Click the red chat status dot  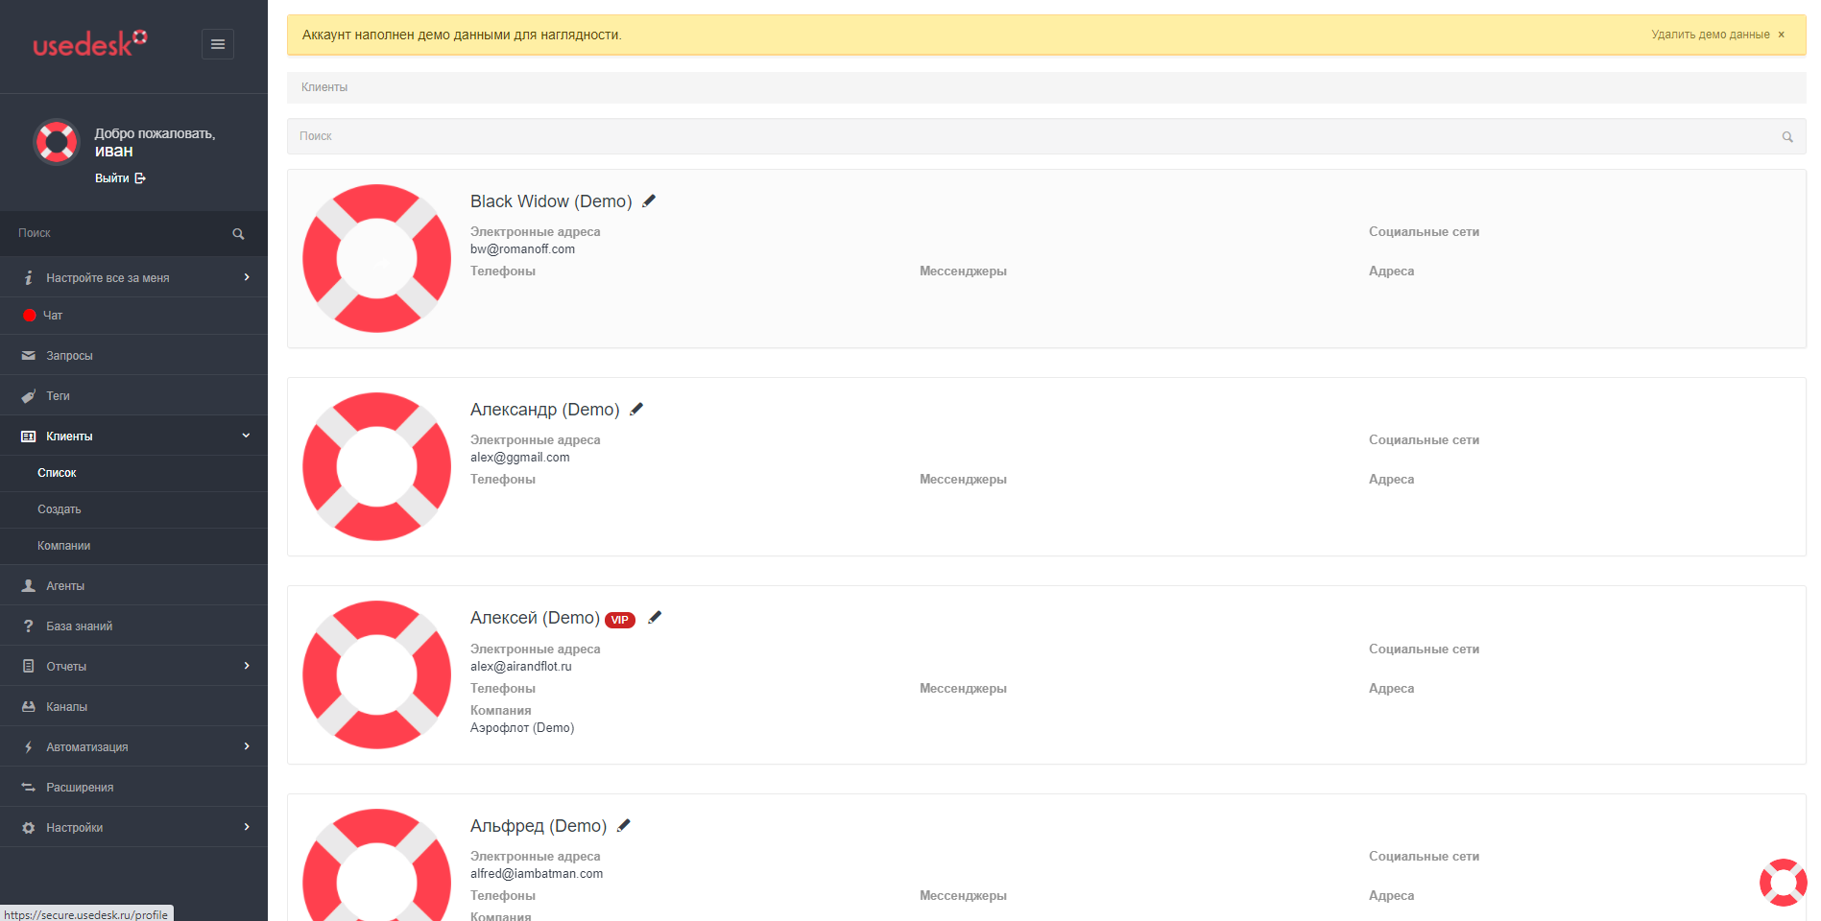30,316
